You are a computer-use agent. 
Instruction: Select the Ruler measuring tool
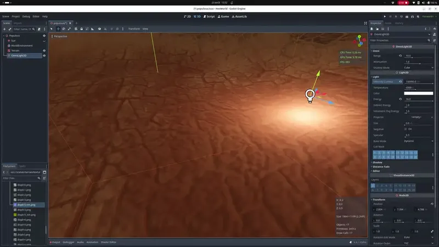pyautogui.click(x=92, y=29)
